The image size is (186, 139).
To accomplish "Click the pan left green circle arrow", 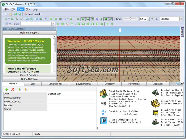I will pyautogui.click(x=79, y=24).
